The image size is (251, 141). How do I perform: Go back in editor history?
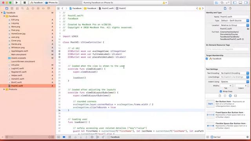click(62, 8)
